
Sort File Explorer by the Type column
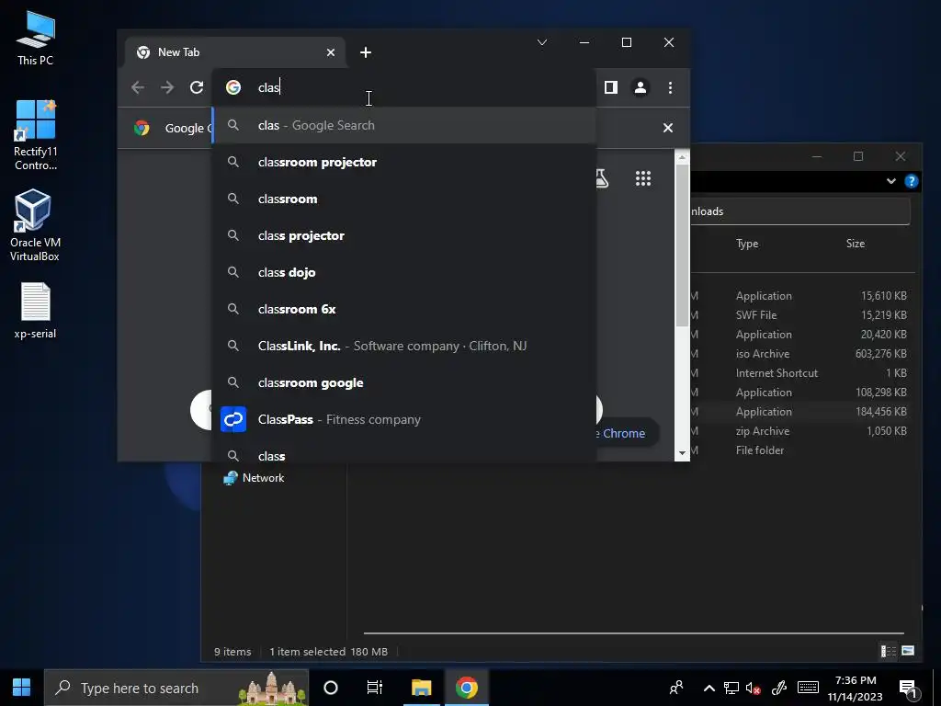pyautogui.click(x=747, y=244)
